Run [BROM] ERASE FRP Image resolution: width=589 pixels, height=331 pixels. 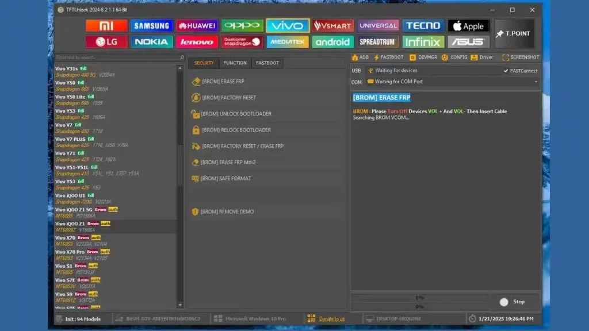tap(266, 82)
